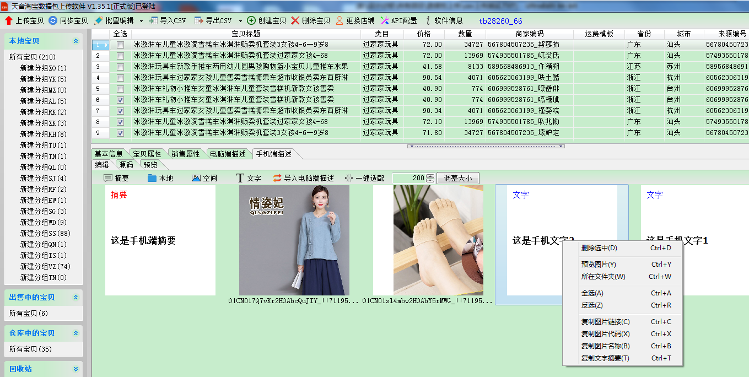Click the 导入CSV import icon

(x=153, y=20)
